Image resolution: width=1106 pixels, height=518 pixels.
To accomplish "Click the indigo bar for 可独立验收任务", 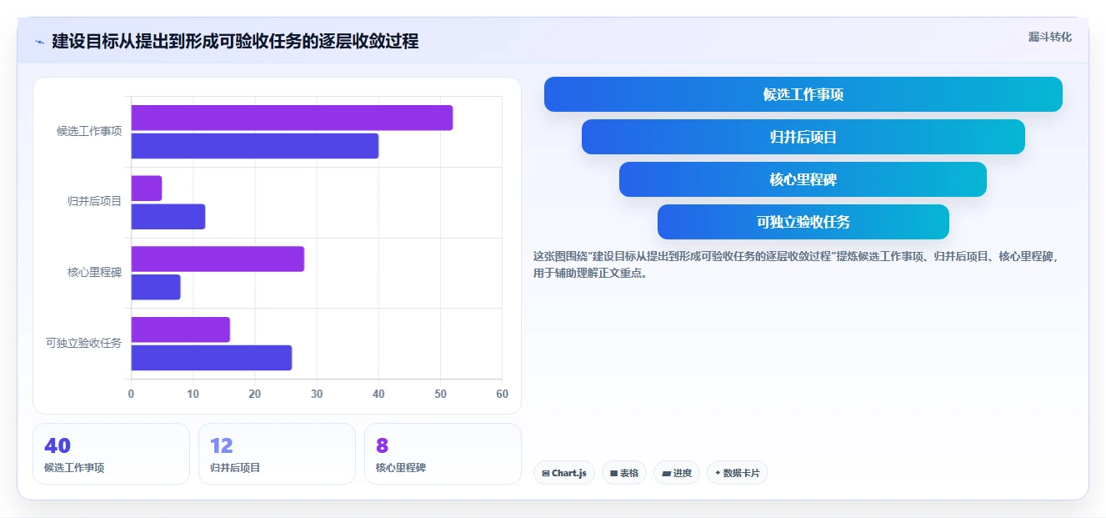I will point(212,358).
